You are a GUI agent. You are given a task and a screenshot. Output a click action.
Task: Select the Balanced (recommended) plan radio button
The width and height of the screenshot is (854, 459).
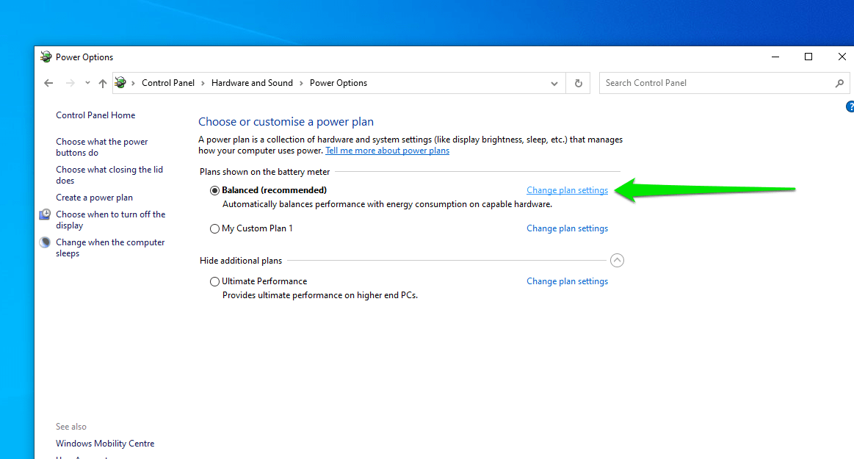tap(214, 190)
